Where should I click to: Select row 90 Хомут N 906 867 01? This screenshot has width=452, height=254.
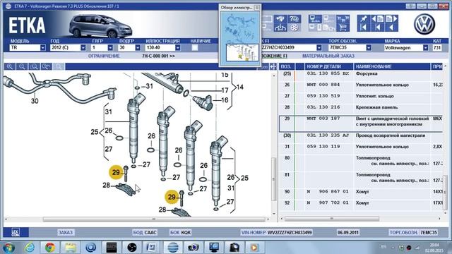tap(361, 192)
